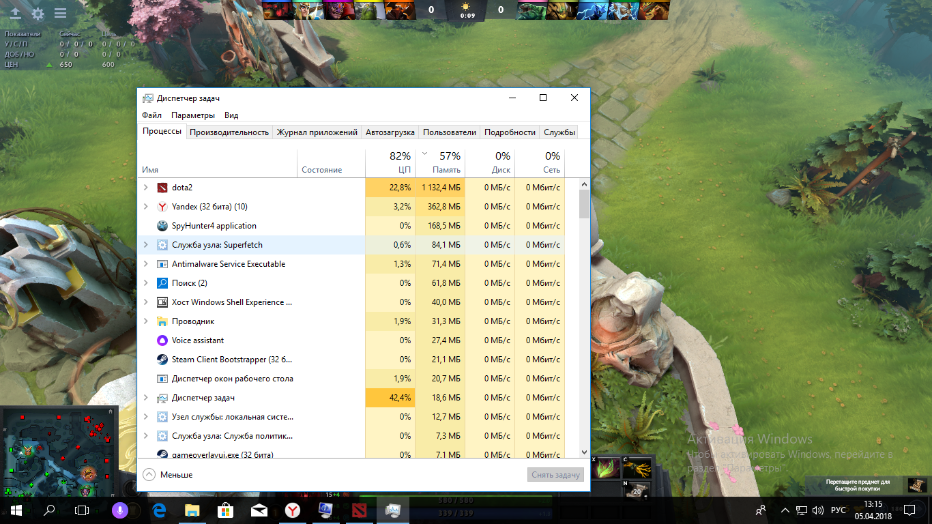
Task: Expand the Поиск (2) process group
Action: (145, 283)
